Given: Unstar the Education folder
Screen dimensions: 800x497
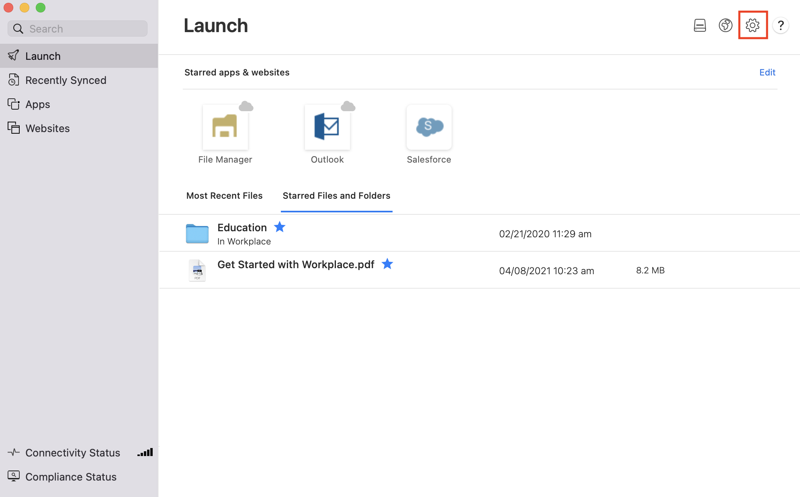Looking at the screenshot, I should (280, 227).
